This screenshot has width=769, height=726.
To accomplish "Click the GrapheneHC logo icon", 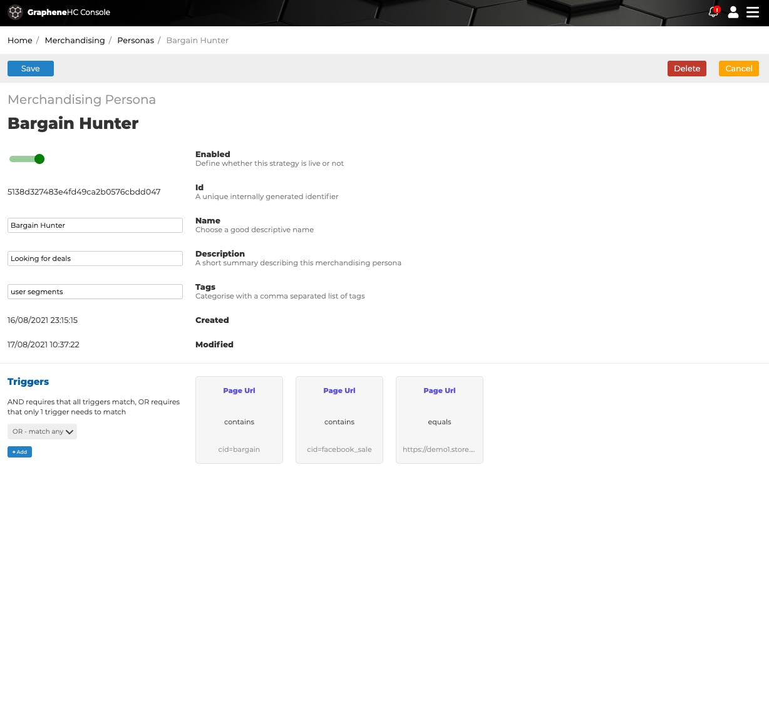I will [x=15, y=12].
